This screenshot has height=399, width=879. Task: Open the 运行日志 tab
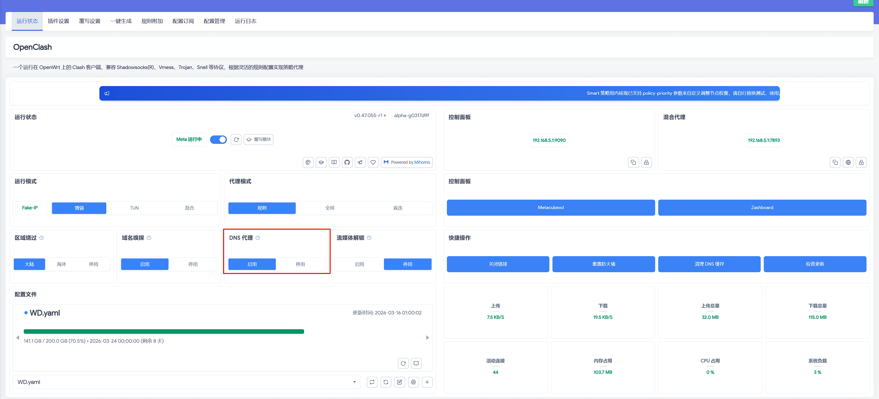coord(245,21)
